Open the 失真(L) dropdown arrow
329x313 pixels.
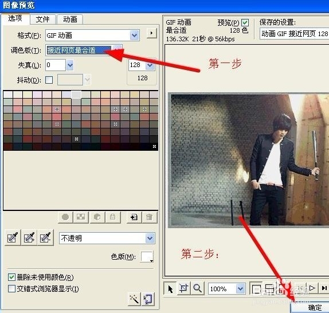tap(70, 65)
